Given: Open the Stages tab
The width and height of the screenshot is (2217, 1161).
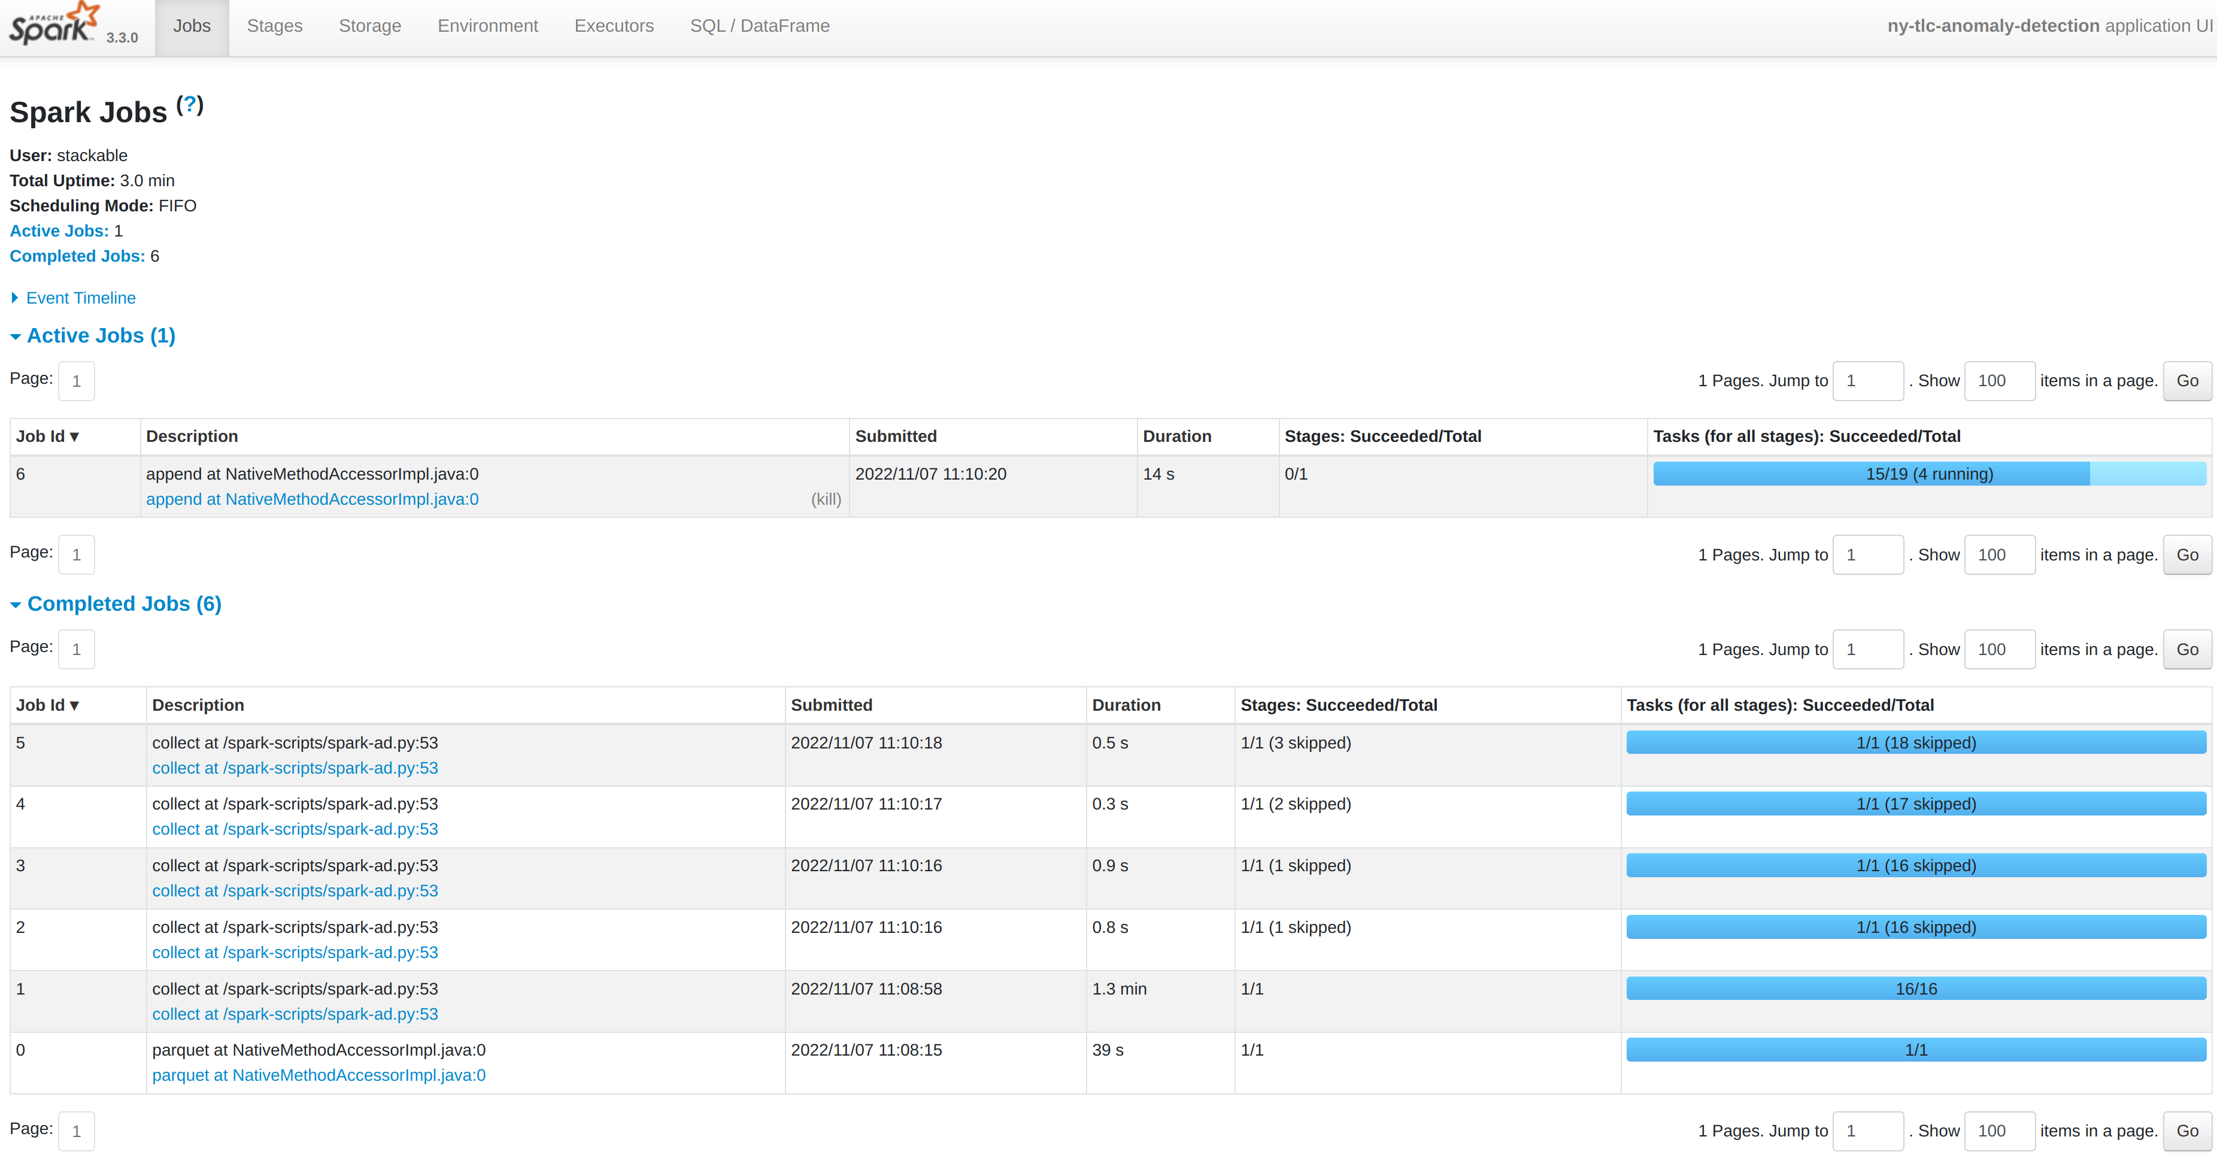Looking at the screenshot, I should point(275,26).
